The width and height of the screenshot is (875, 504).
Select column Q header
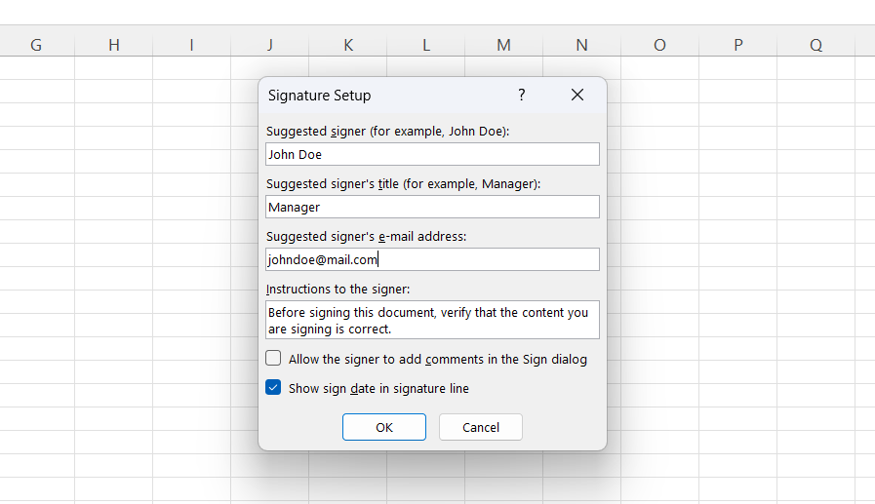[x=815, y=45]
